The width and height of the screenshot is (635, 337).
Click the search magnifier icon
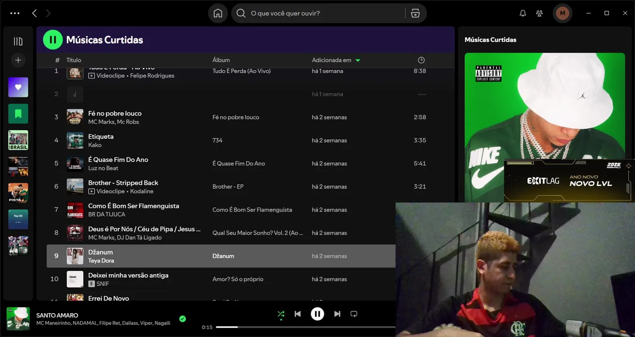tap(241, 13)
